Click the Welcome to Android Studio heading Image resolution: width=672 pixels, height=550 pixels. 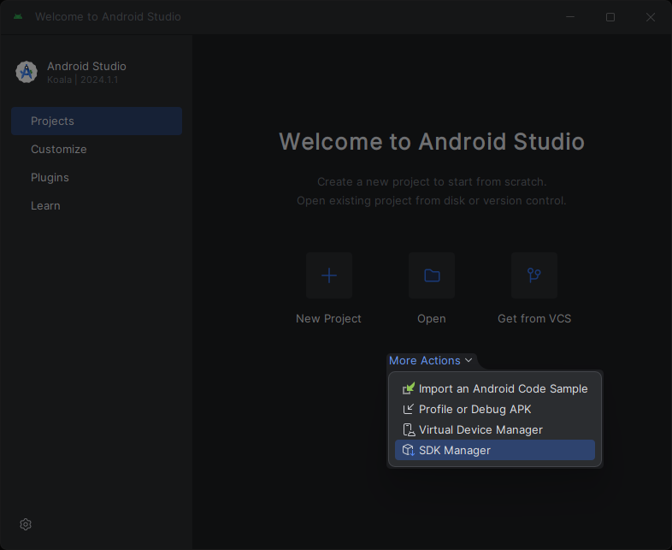pos(432,141)
